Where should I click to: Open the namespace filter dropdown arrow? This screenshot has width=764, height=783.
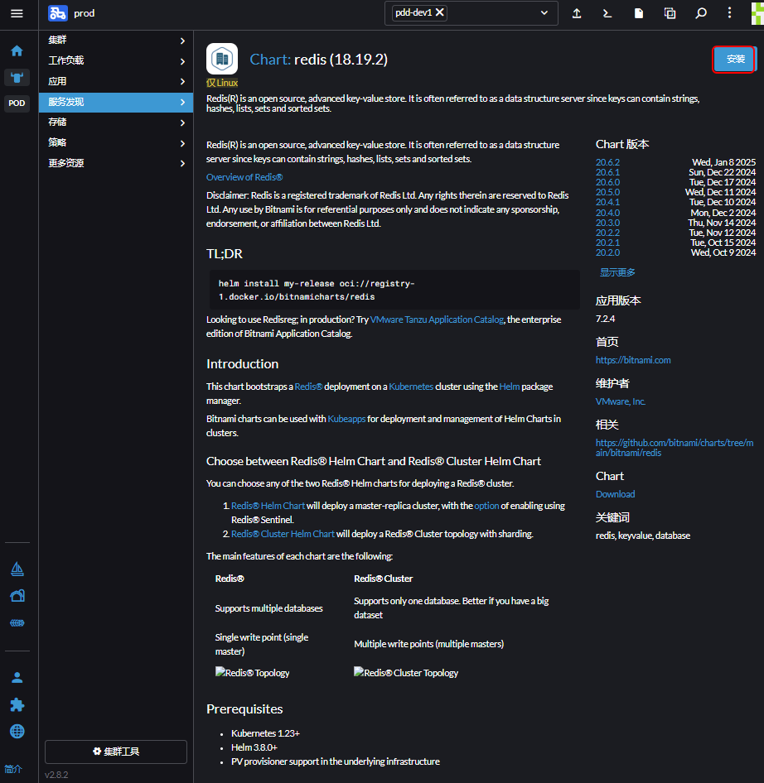pos(544,13)
